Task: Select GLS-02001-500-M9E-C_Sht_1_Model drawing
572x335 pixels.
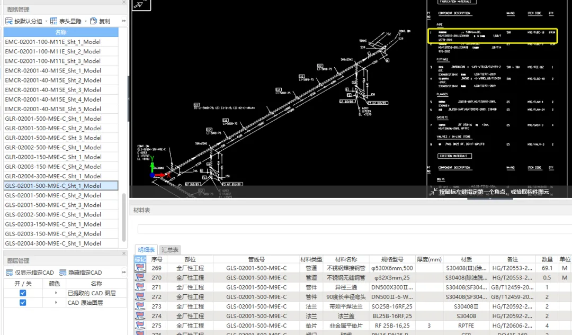Action: pos(61,186)
